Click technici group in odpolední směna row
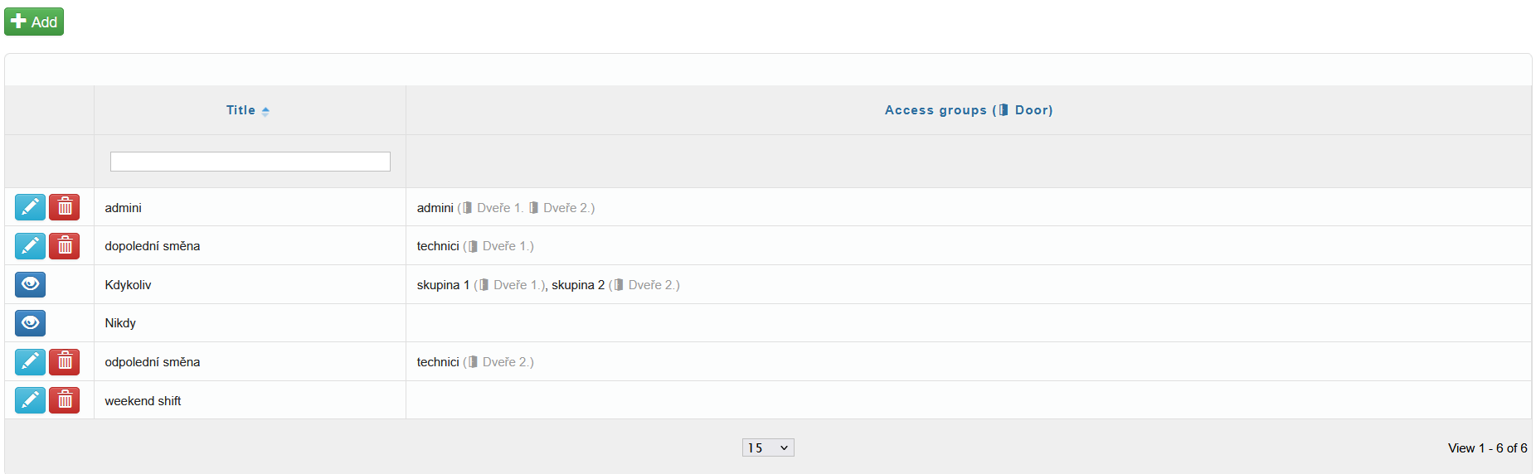This screenshot has width=1536, height=474. (438, 362)
